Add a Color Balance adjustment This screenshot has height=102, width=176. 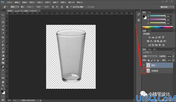point(151,41)
